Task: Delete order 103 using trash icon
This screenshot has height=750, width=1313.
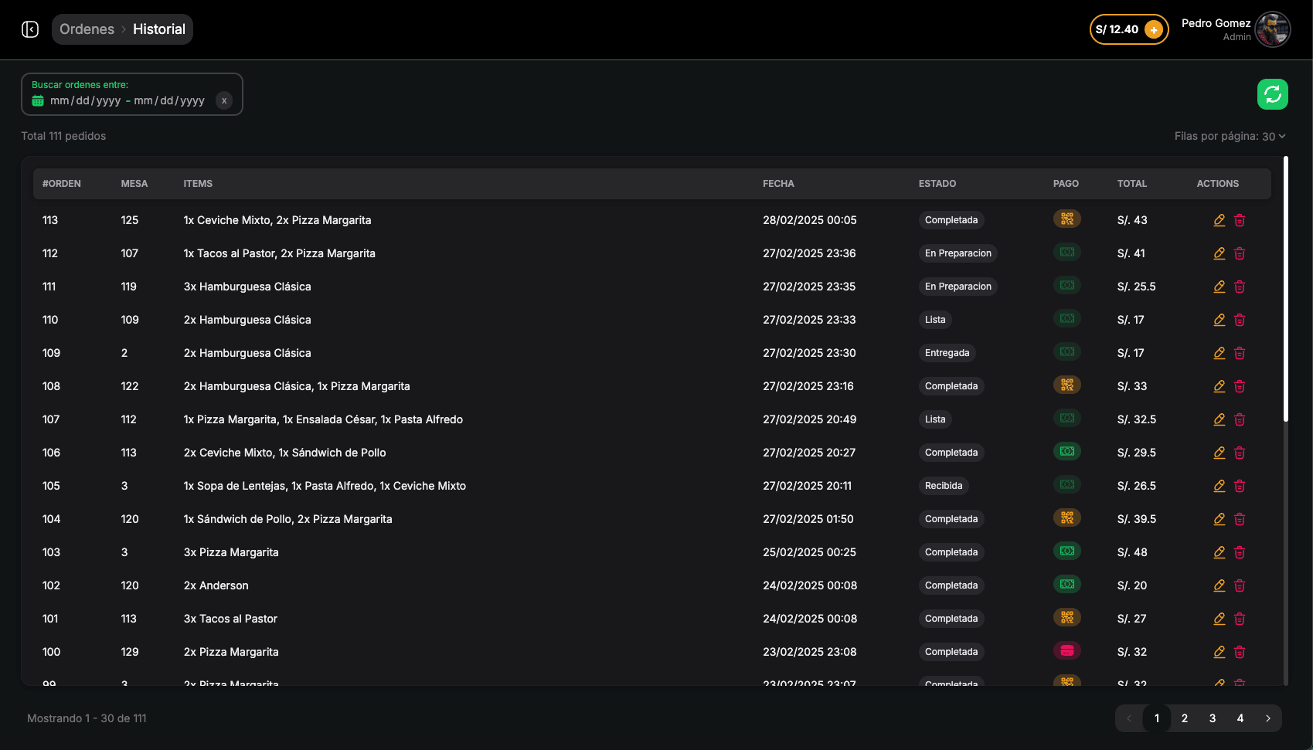Action: pyautogui.click(x=1240, y=552)
